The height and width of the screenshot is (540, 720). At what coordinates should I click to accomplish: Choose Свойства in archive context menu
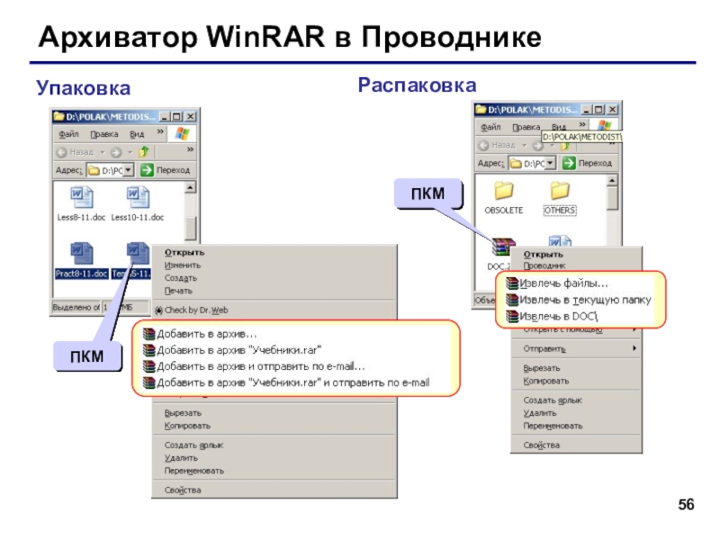click(x=542, y=445)
